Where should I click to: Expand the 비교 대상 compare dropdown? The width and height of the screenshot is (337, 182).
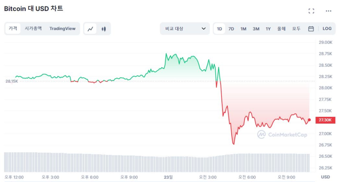pos(185,29)
